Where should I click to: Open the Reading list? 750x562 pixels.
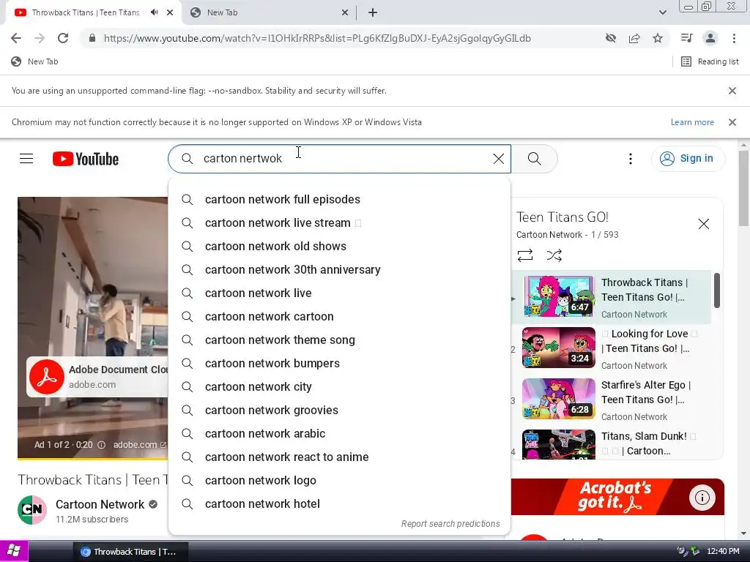pyautogui.click(x=710, y=61)
